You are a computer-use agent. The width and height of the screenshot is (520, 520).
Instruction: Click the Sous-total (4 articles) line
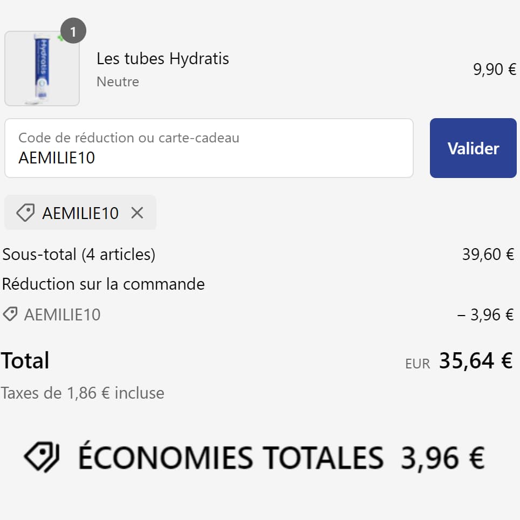tap(77, 254)
